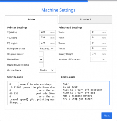Toggle the Heated build volume checkbox
117x121 pixels.
click(41, 65)
